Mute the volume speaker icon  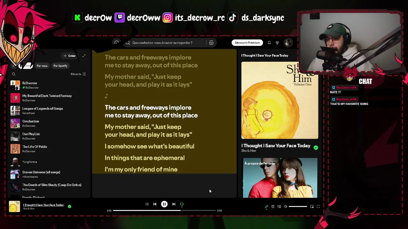(x=286, y=207)
